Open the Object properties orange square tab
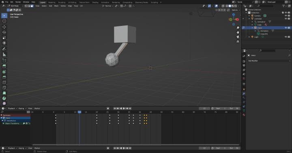292x153 pixels. click(x=244, y=89)
